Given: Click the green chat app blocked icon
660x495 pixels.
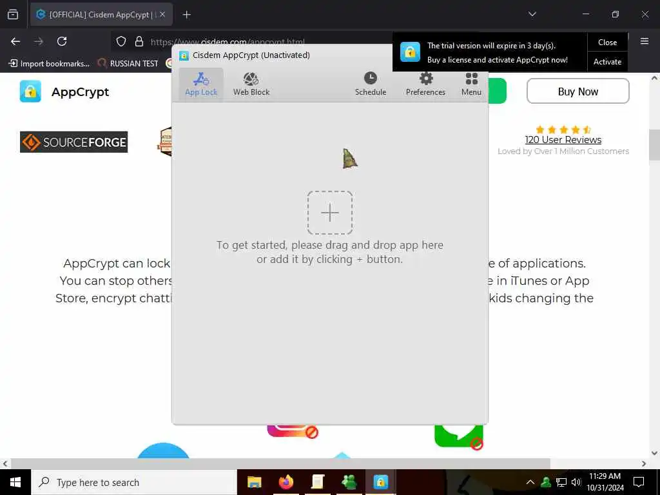Looking at the screenshot, I should (x=459, y=436).
